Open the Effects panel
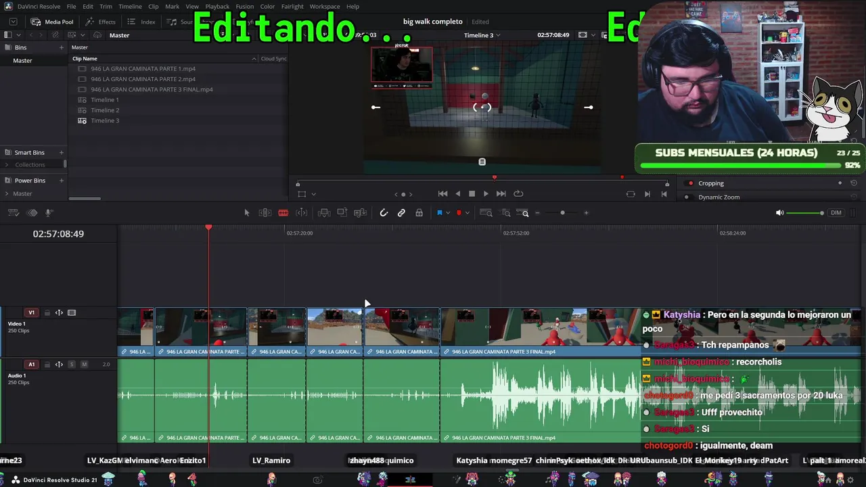The height and width of the screenshot is (487, 866). [x=100, y=22]
